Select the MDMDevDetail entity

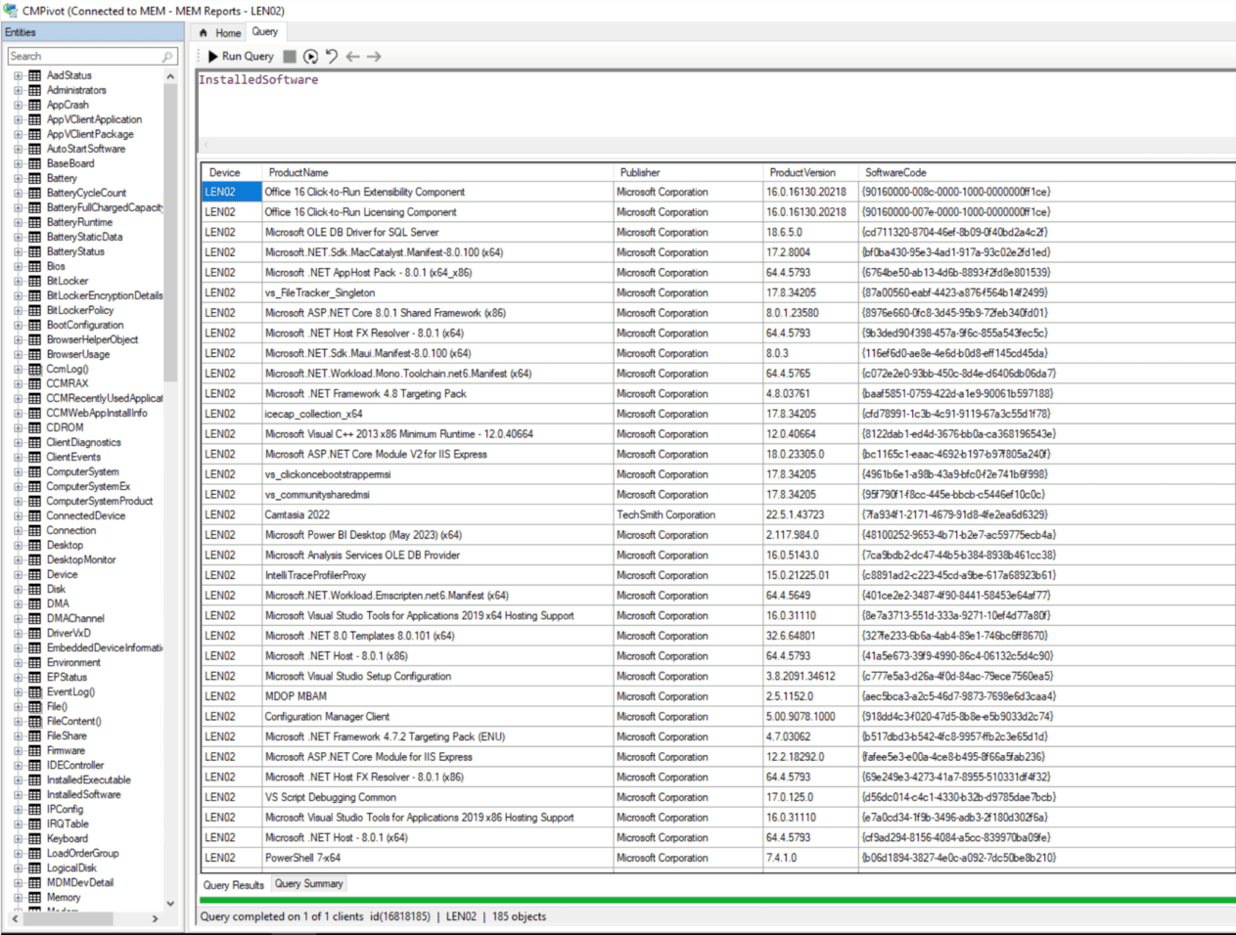[x=79, y=882]
